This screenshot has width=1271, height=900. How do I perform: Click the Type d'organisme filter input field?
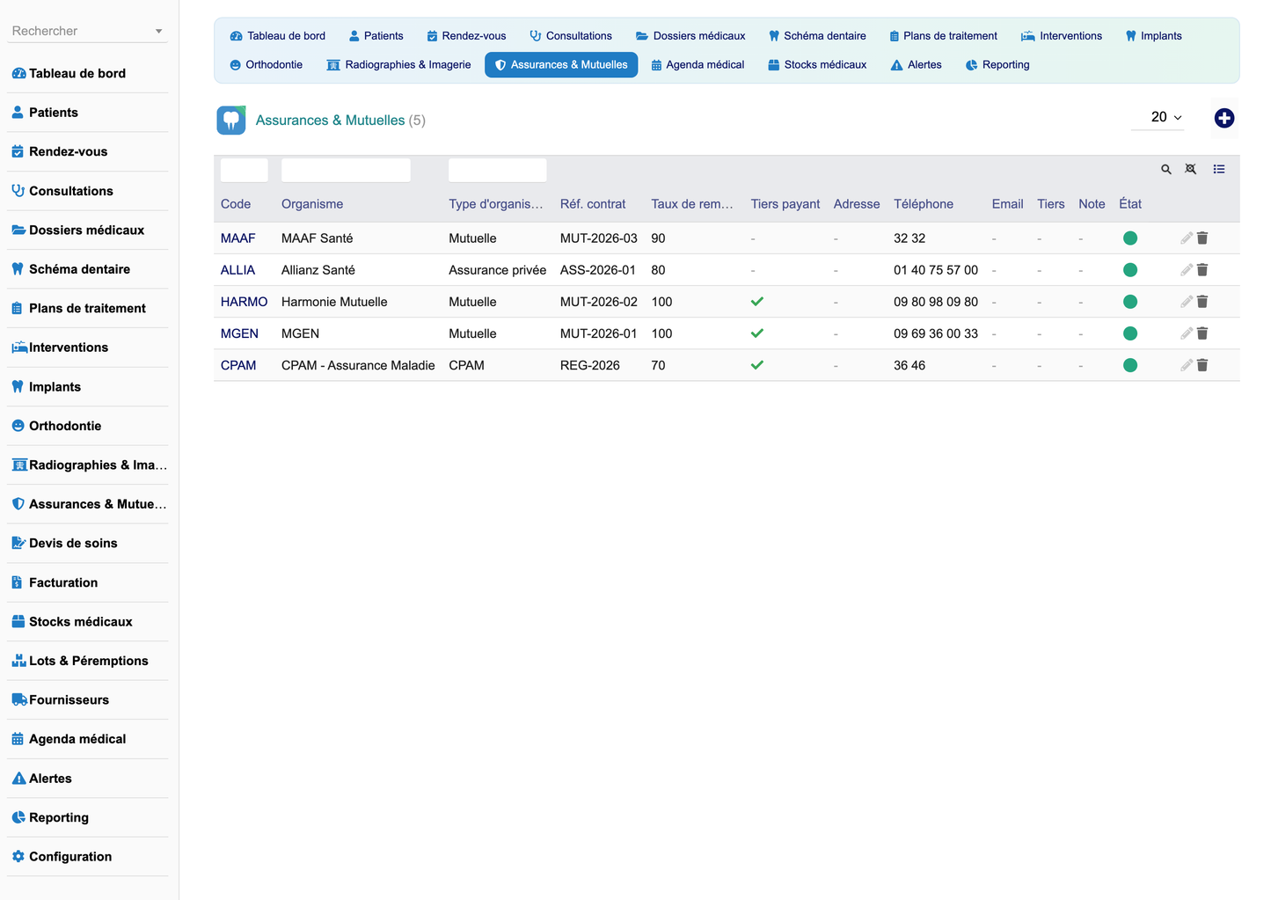coord(497,170)
